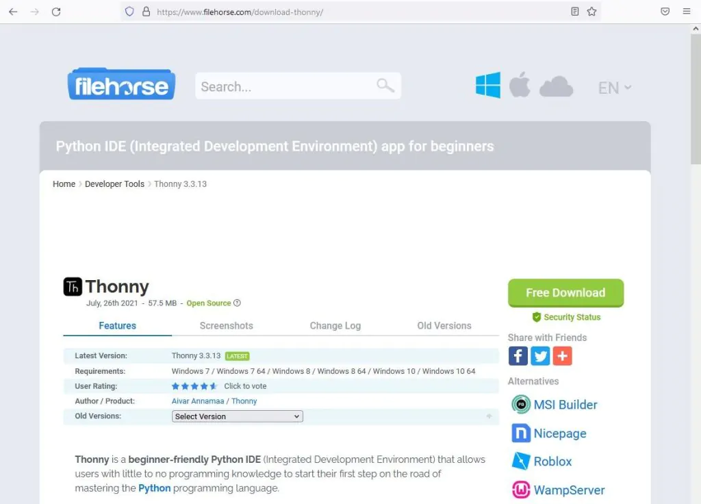Viewport: 701px width, 504px height.
Task: Open the Developer Tools breadcrumb link
Action: tap(114, 184)
